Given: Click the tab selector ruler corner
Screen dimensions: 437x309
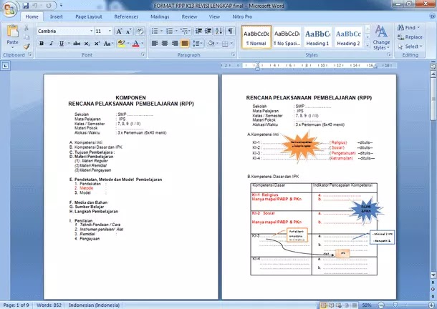Looking at the screenshot, I should pyautogui.click(x=6, y=66).
